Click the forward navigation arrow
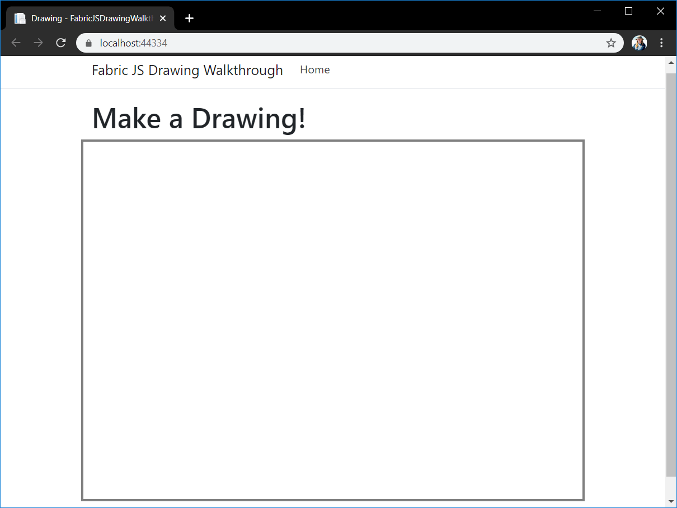The width and height of the screenshot is (677, 508). (x=38, y=43)
